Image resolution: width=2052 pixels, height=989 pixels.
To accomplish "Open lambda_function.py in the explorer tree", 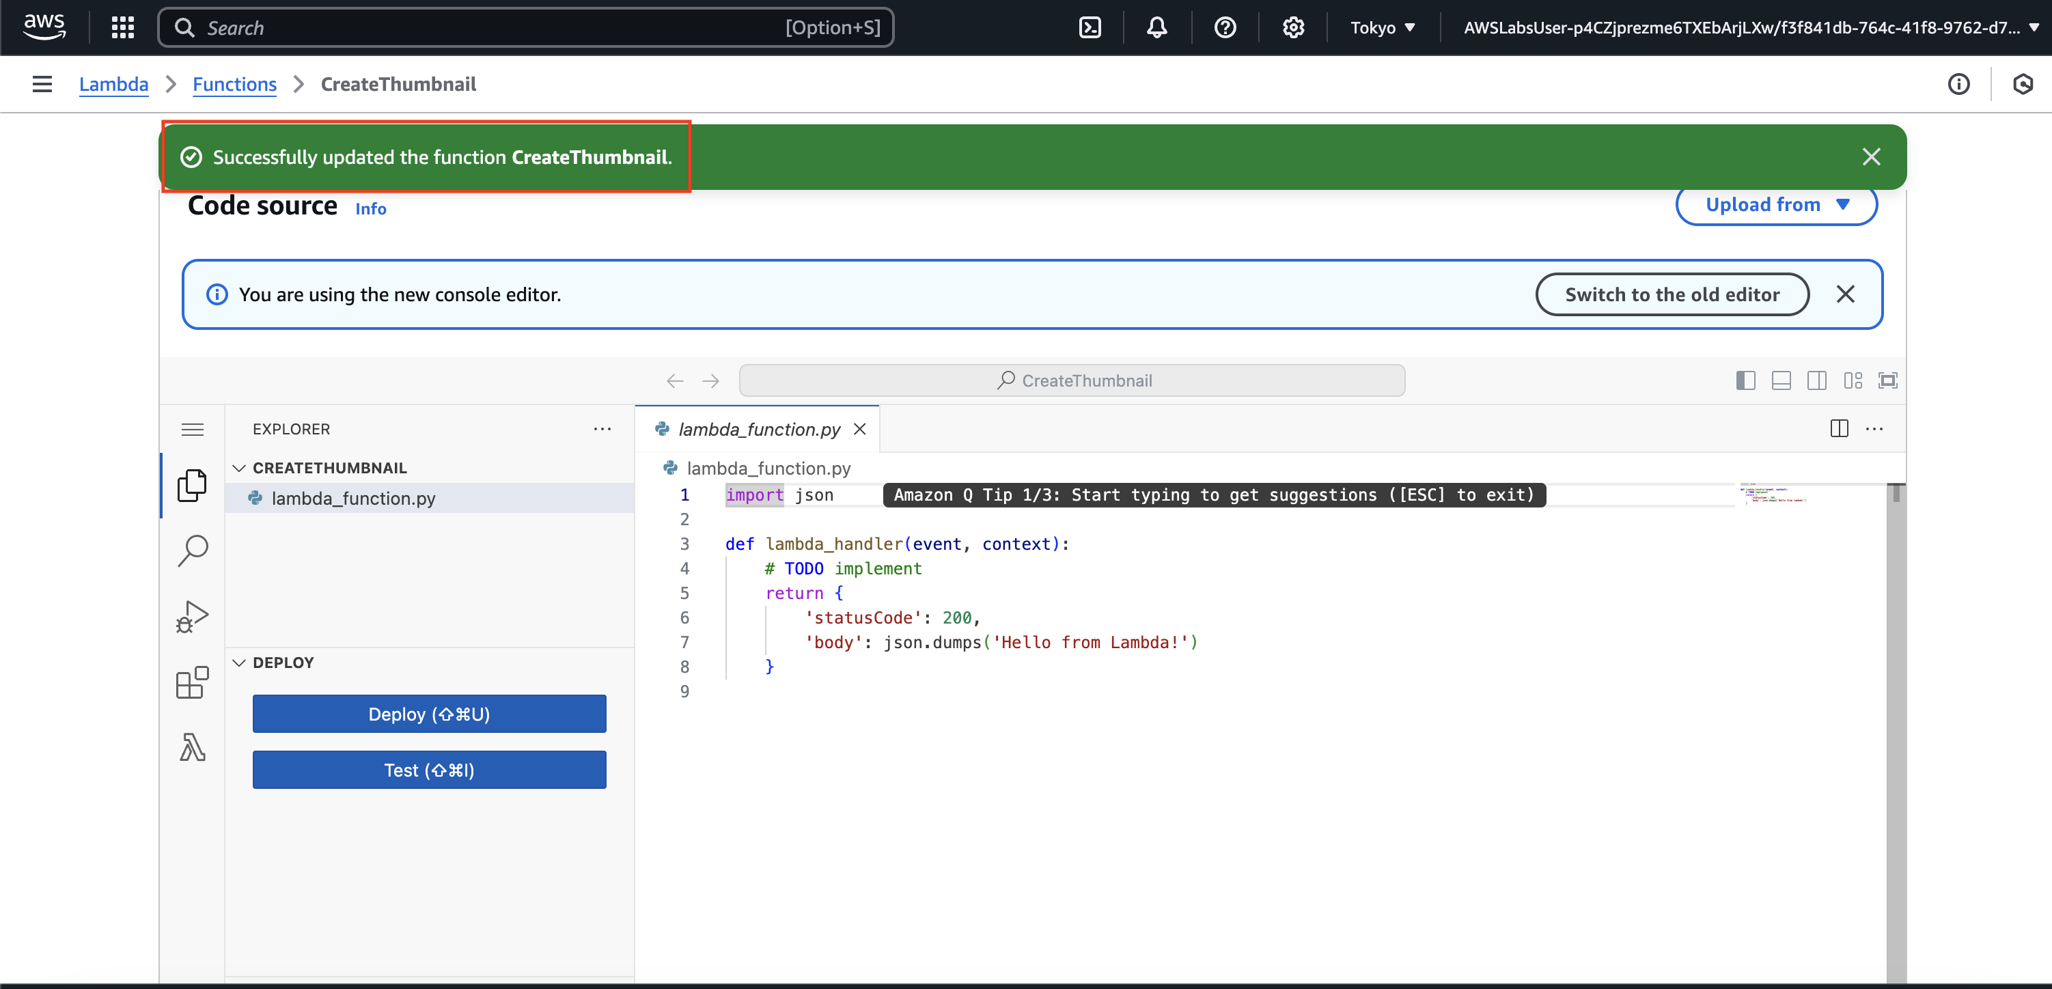I will [430, 499].
